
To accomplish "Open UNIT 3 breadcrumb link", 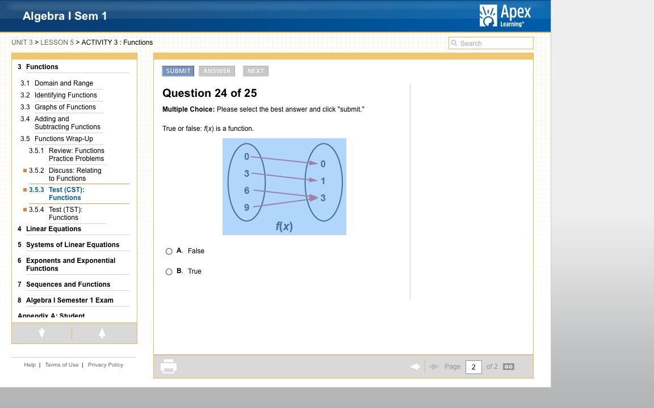I will [22, 42].
